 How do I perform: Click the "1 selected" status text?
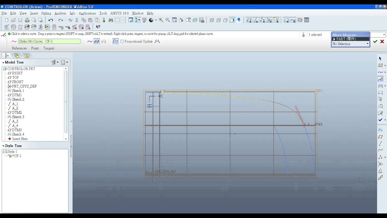click(x=315, y=35)
